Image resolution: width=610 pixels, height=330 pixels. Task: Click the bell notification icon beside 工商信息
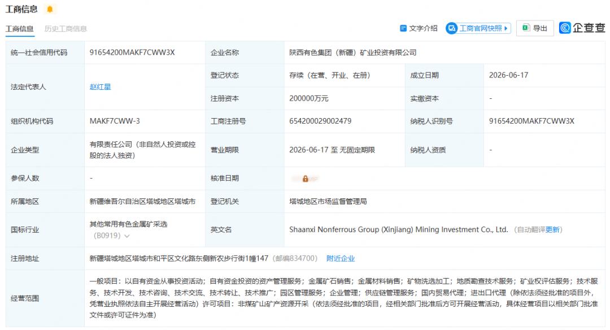[50, 9]
